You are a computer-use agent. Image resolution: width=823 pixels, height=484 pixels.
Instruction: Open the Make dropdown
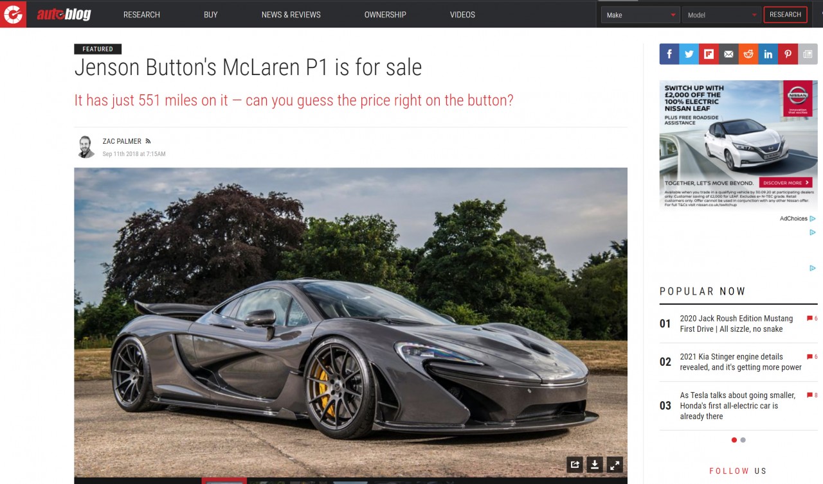tap(640, 15)
